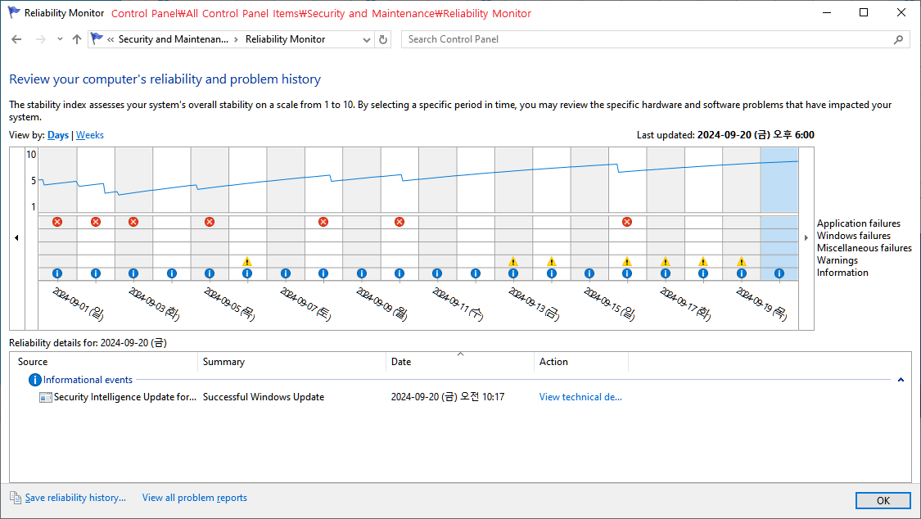Collapse the Informational events group
The width and height of the screenshot is (921, 519).
point(901,380)
